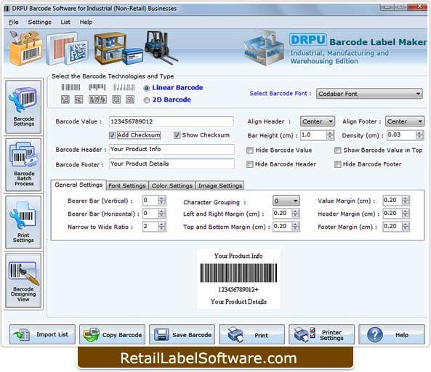Click the first linear barcode sample icon
Screen dimensions: 431x372
pos(71,87)
